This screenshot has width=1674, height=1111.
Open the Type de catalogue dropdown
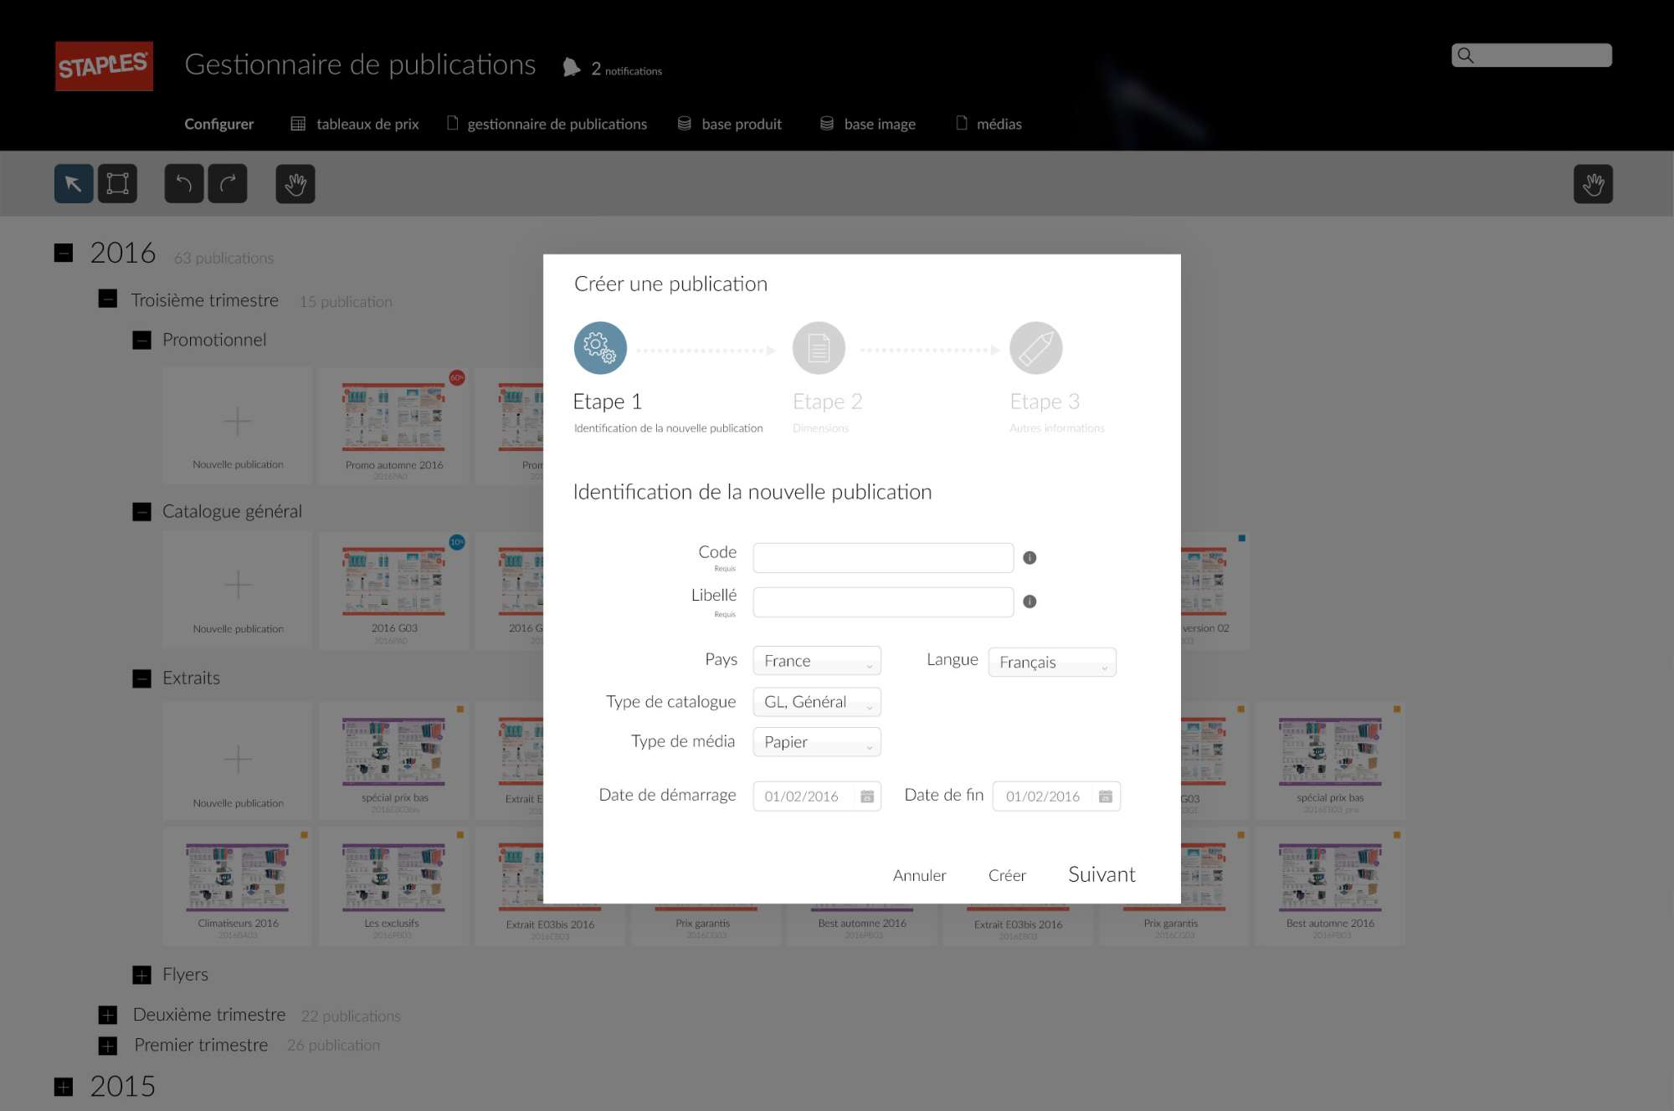pos(817,702)
